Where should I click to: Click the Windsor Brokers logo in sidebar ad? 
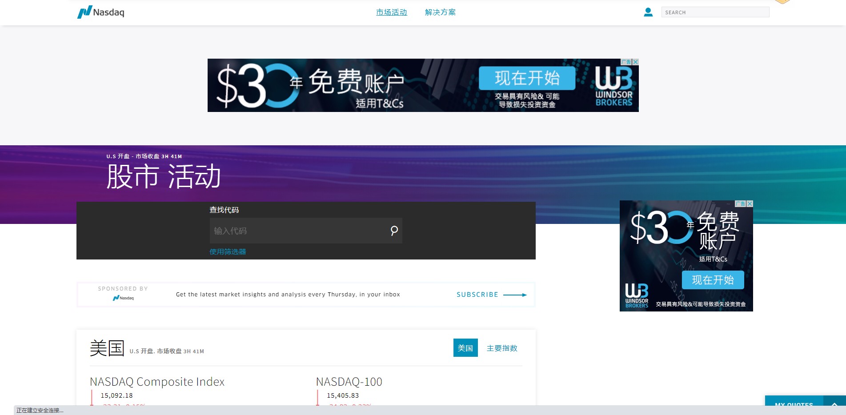tap(637, 296)
